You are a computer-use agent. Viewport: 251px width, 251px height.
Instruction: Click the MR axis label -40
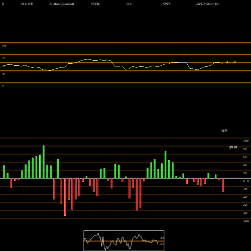pyautogui.click(x=245, y=197)
